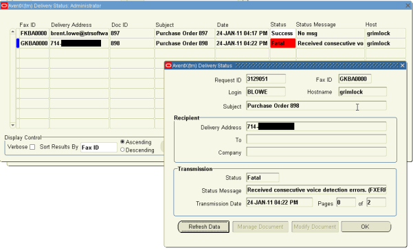
Task: Click the empty To field
Action: [316, 139]
